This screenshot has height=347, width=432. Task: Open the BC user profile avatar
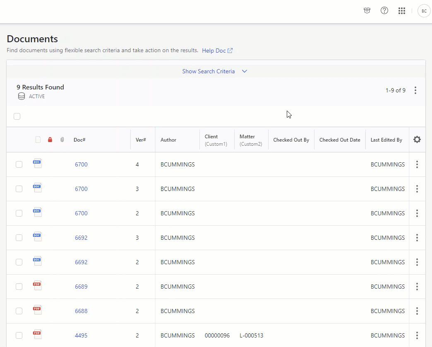coord(424,11)
